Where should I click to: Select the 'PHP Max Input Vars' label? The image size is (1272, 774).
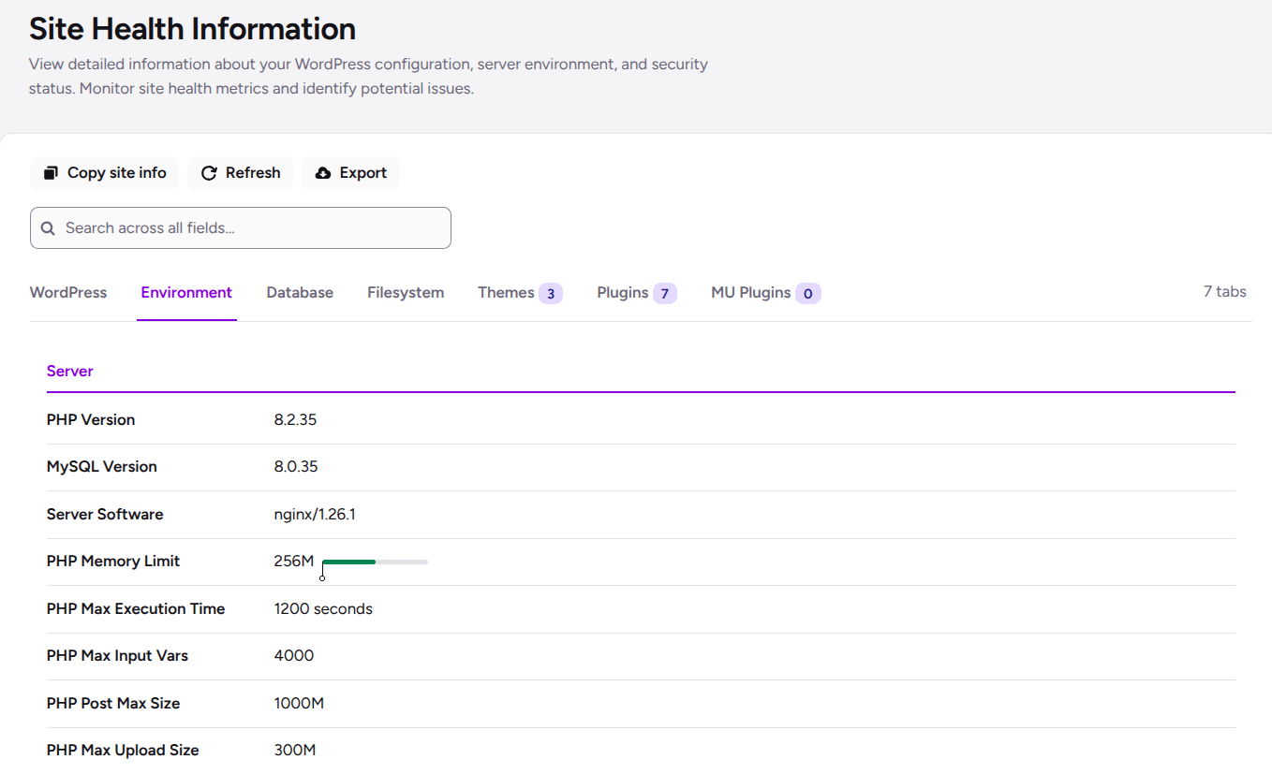(118, 656)
